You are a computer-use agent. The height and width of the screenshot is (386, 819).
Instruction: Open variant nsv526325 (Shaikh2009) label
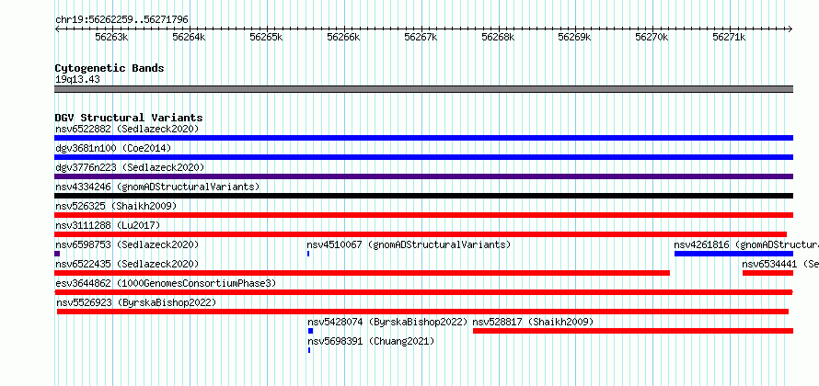coord(116,206)
